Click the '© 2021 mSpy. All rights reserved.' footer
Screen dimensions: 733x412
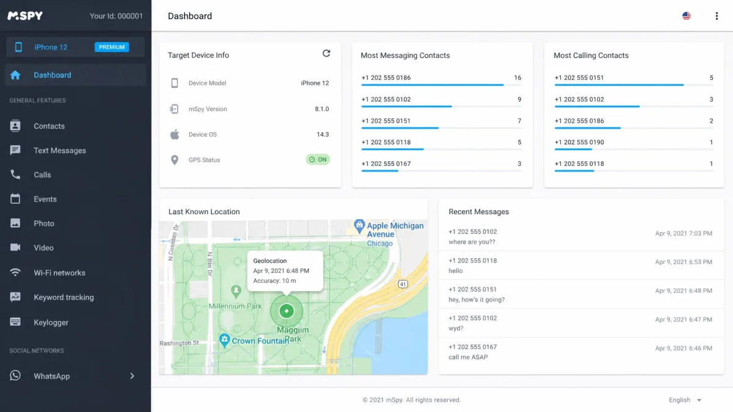pyautogui.click(x=412, y=400)
